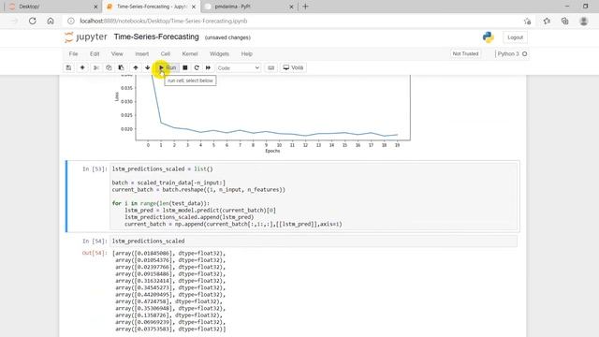Click the Jupyter logo
Image resolution: width=599 pixels, height=337 pixels.
86,37
